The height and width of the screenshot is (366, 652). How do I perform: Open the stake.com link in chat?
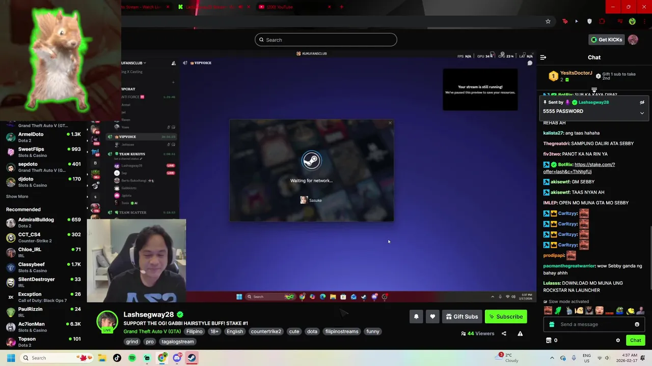coord(579,168)
